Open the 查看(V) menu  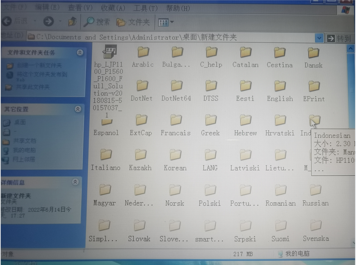pos(80,8)
